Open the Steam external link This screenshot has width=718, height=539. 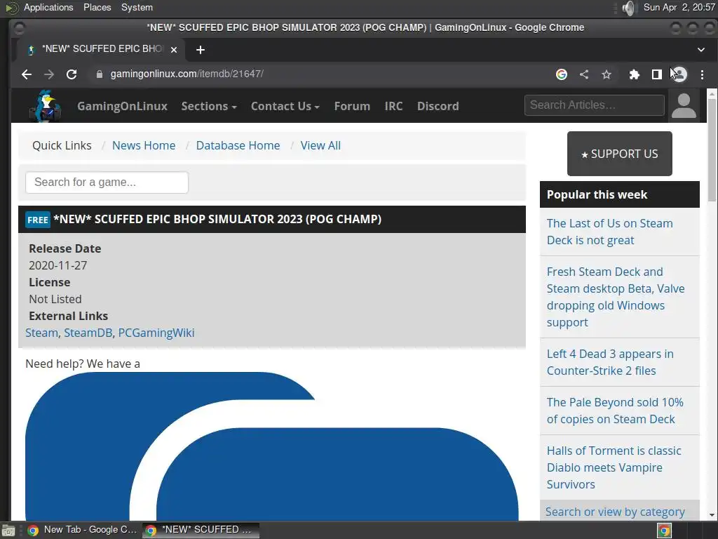pyautogui.click(x=41, y=333)
